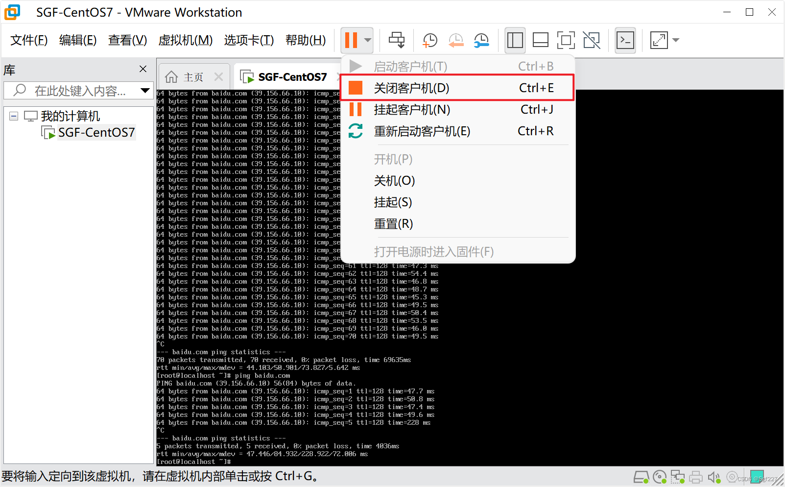Open the 编辑(E) menu
This screenshot has height=487, width=785.
[x=78, y=40]
